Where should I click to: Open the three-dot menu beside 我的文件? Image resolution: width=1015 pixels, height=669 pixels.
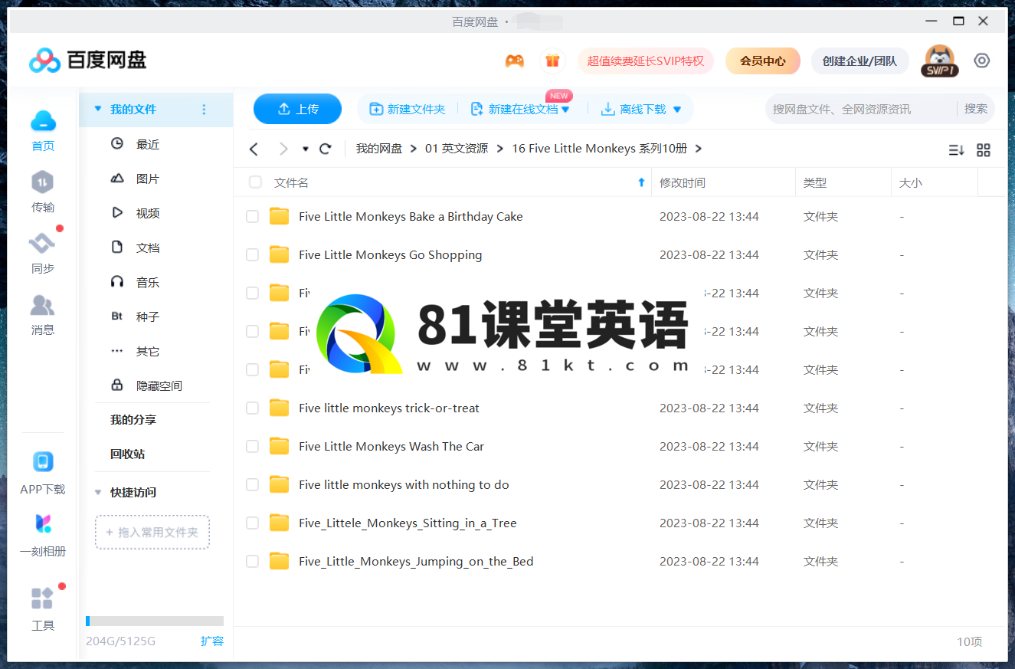coord(204,110)
